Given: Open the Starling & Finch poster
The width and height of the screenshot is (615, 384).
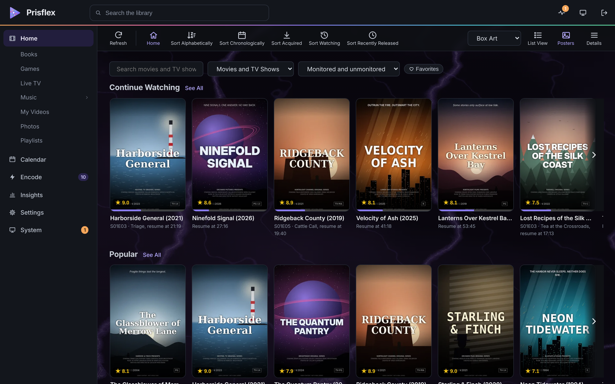Looking at the screenshot, I should click(476, 321).
